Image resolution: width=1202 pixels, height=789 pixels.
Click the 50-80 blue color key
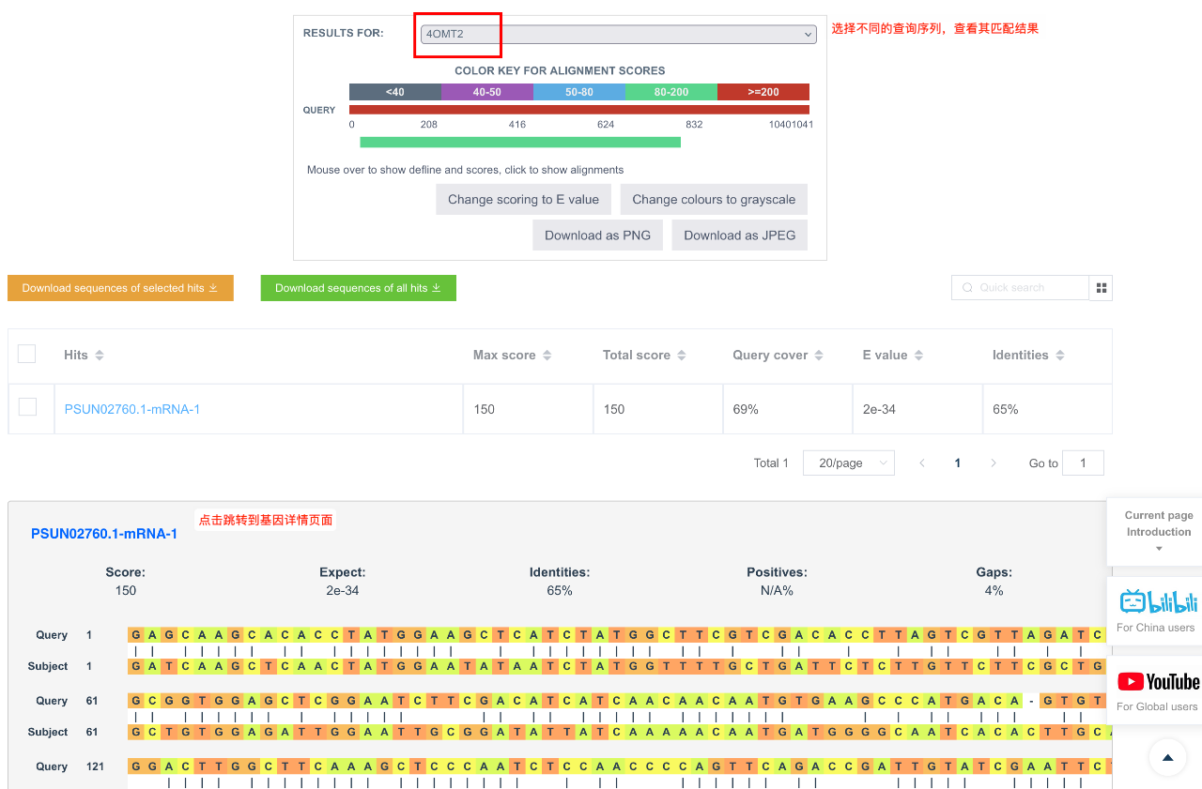point(579,92)
